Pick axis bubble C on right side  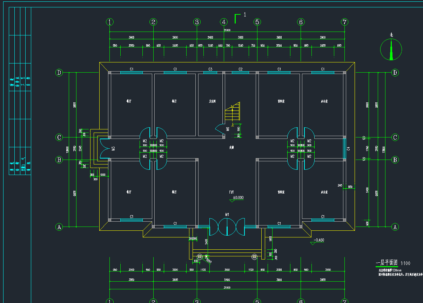395,137
